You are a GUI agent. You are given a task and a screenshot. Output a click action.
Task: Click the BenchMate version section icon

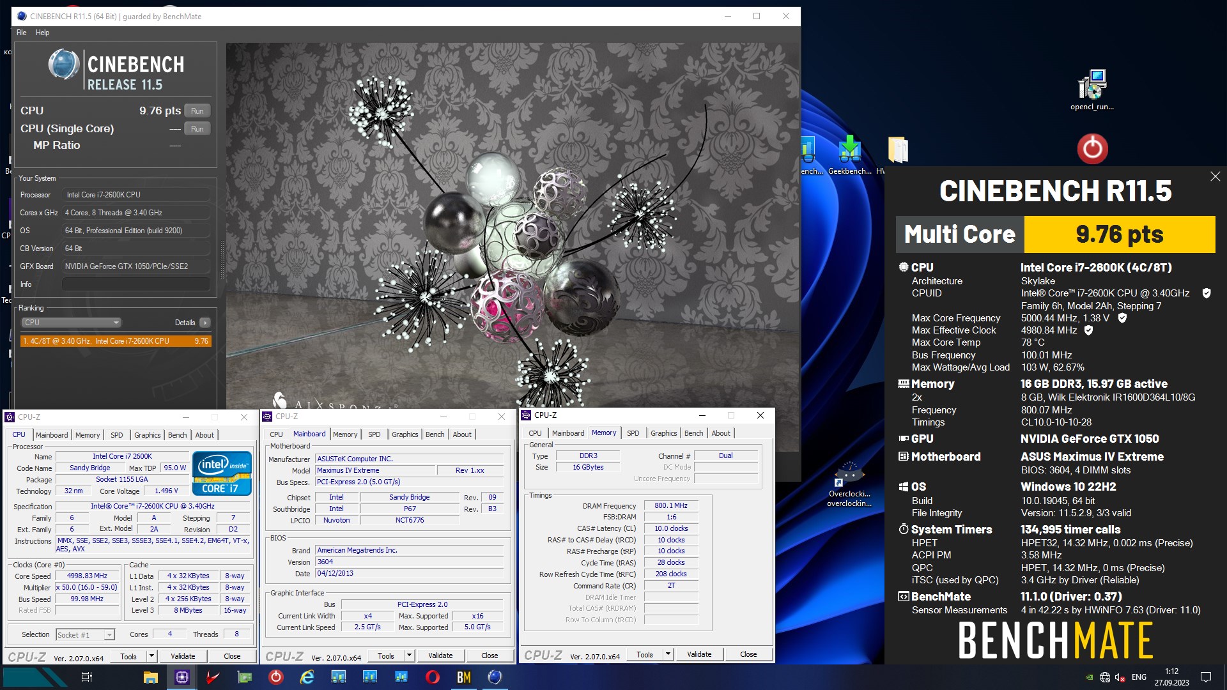click(903, 597)
